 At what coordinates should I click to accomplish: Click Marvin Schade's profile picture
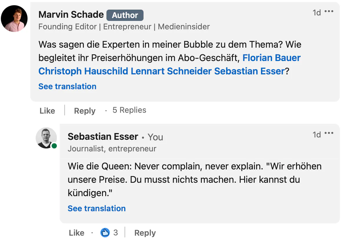pos(14,19)
